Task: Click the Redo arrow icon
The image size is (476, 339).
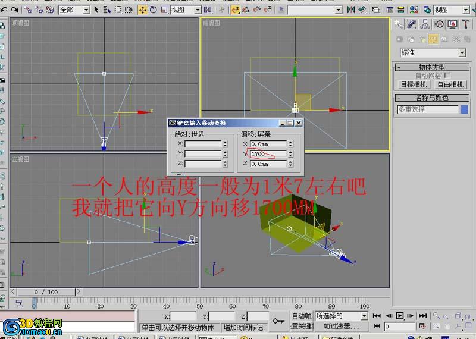Action: point(14,10)
